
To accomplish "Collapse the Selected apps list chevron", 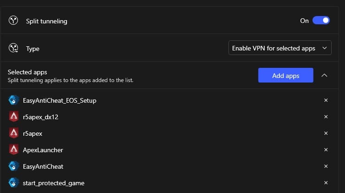I will coord(324,75).
